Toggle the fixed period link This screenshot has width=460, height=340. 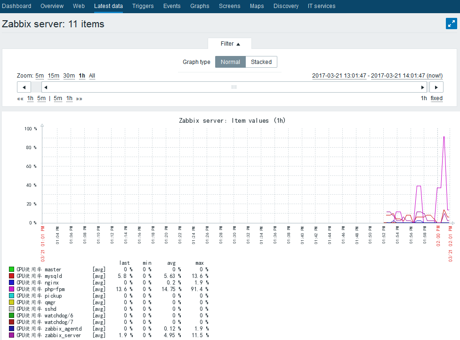[436, 98]
